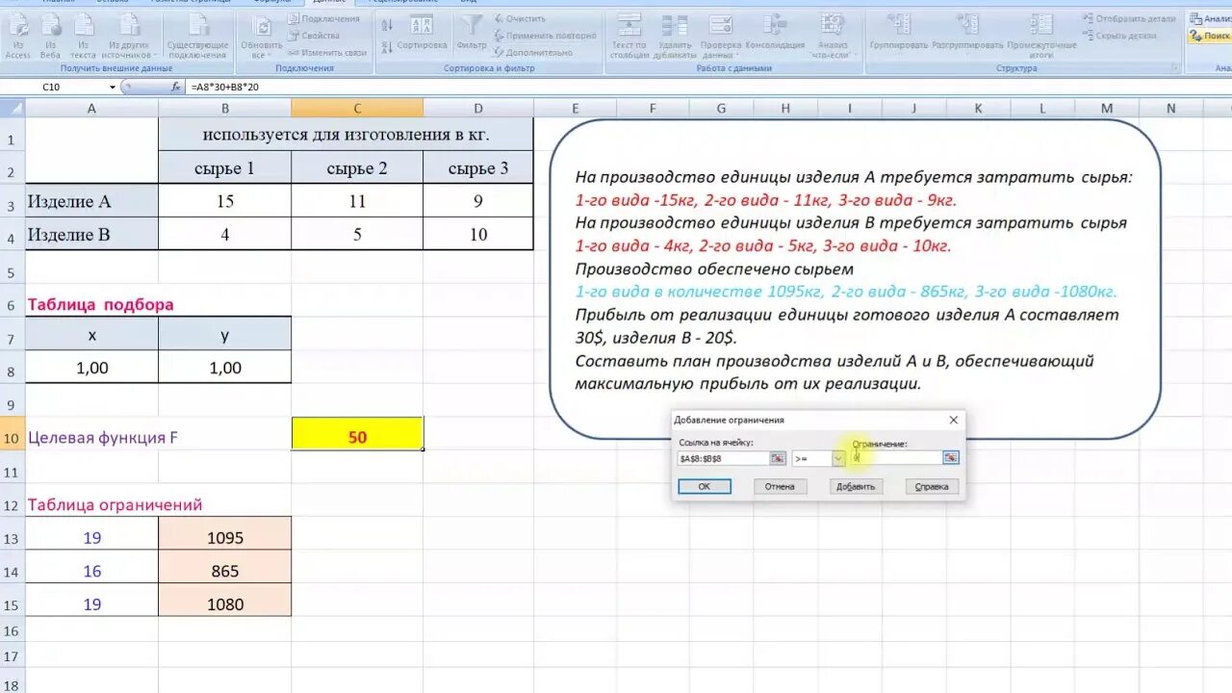
Task: Open the Обновить все dropdown
Action: 261,37
